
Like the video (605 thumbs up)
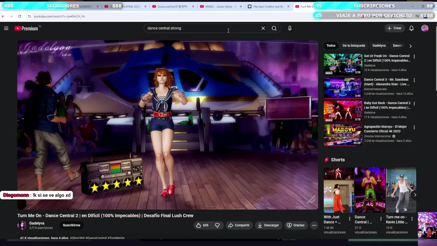pos(202,225)
